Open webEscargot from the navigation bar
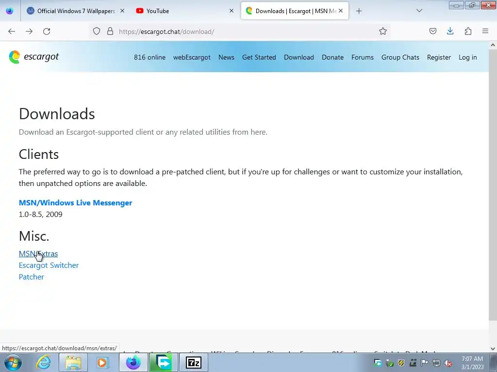 (x=192, y=57)
